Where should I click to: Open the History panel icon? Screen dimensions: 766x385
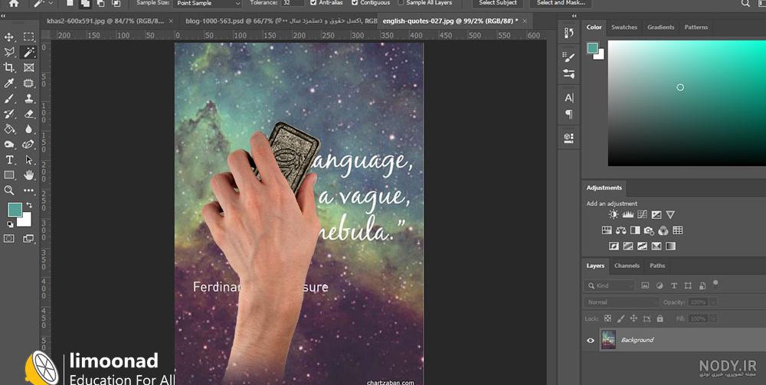(x=568, y=33)
